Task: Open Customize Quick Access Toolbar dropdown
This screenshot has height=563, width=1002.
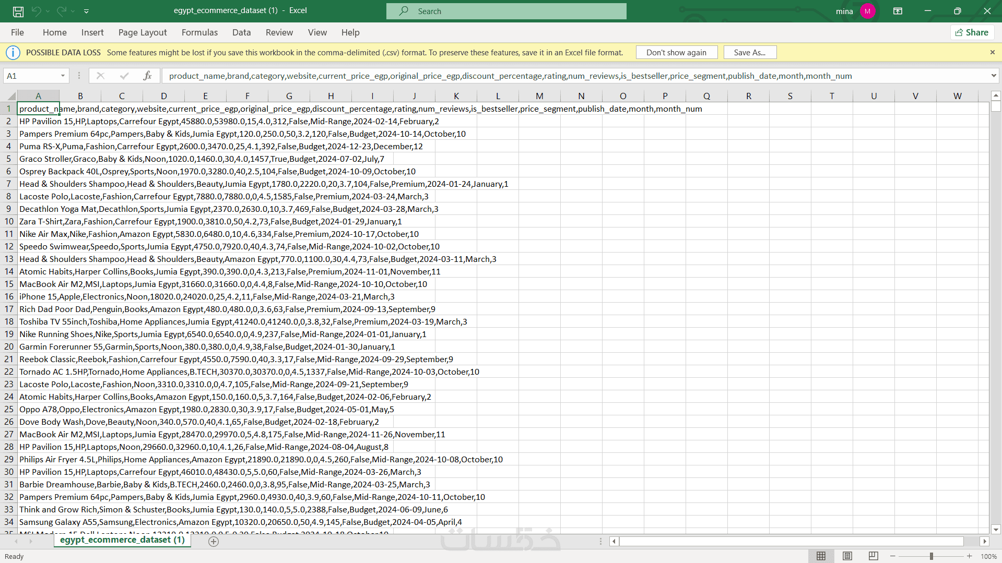Action: click(x=86, y=11)
